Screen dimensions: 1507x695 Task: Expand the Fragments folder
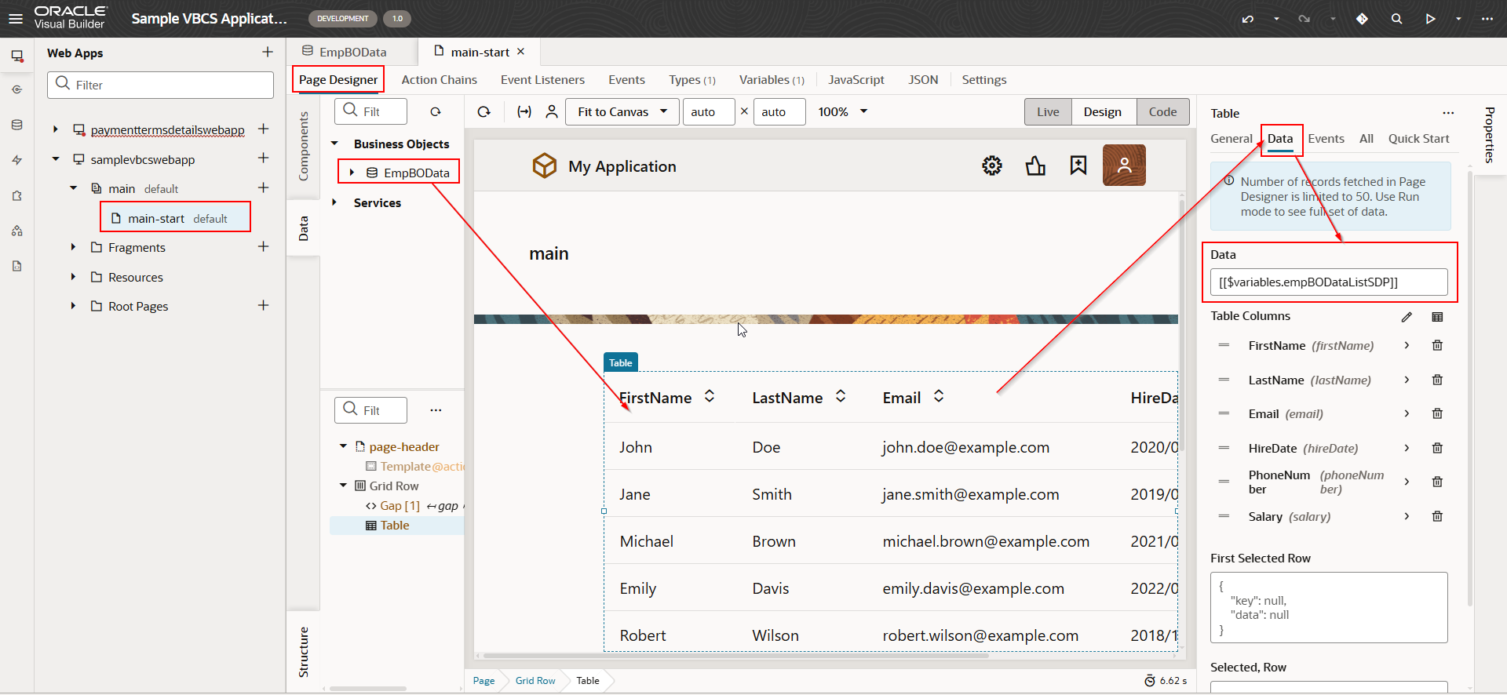point(73,247)
